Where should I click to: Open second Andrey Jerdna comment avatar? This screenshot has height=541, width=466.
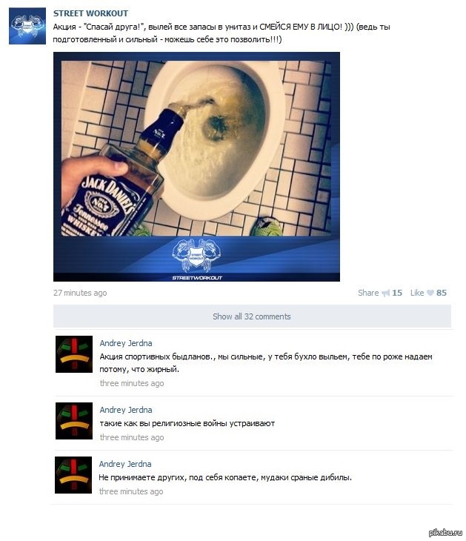click(x=74, y=421)
